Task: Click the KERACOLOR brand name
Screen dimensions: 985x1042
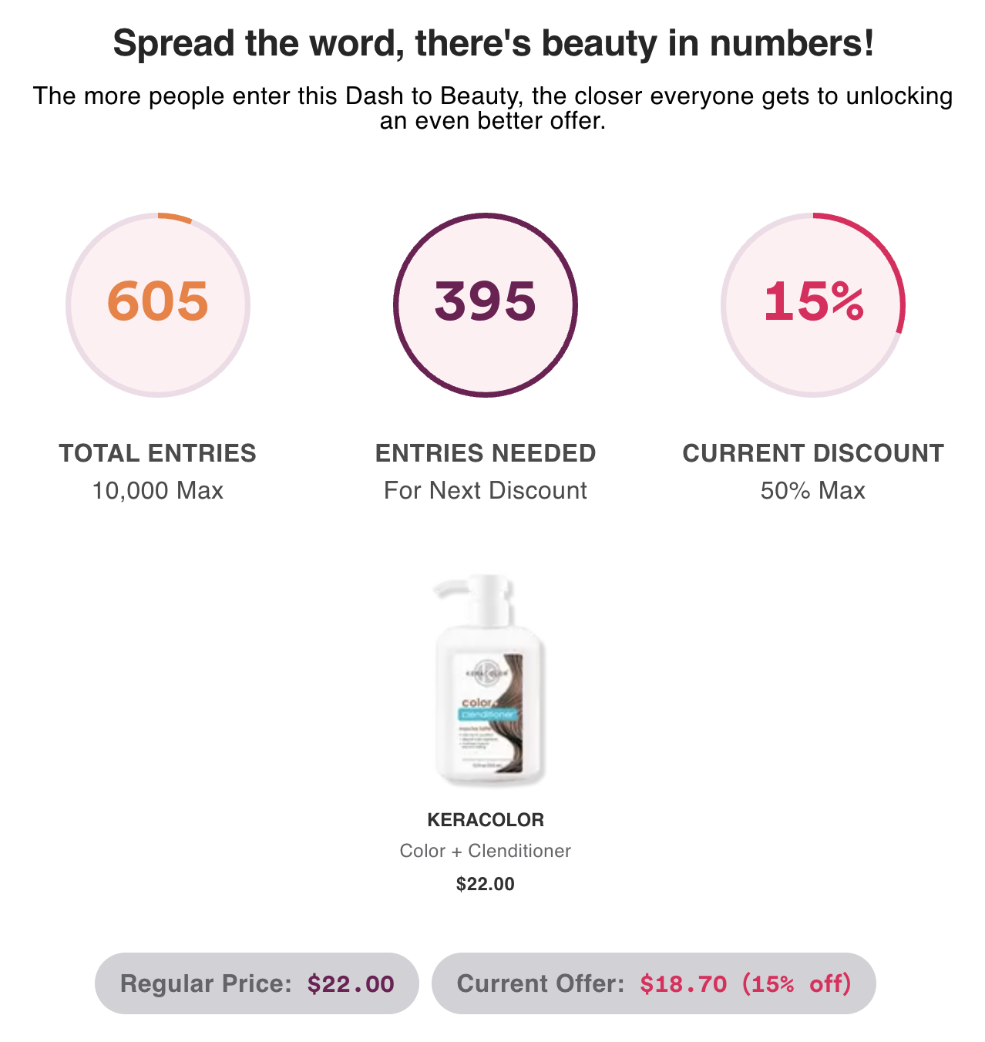Action: [x=486, y=820]
